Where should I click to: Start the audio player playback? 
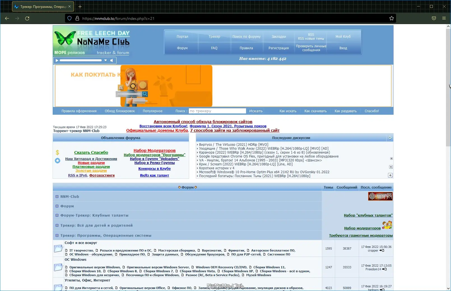click(x=57, y=60)
